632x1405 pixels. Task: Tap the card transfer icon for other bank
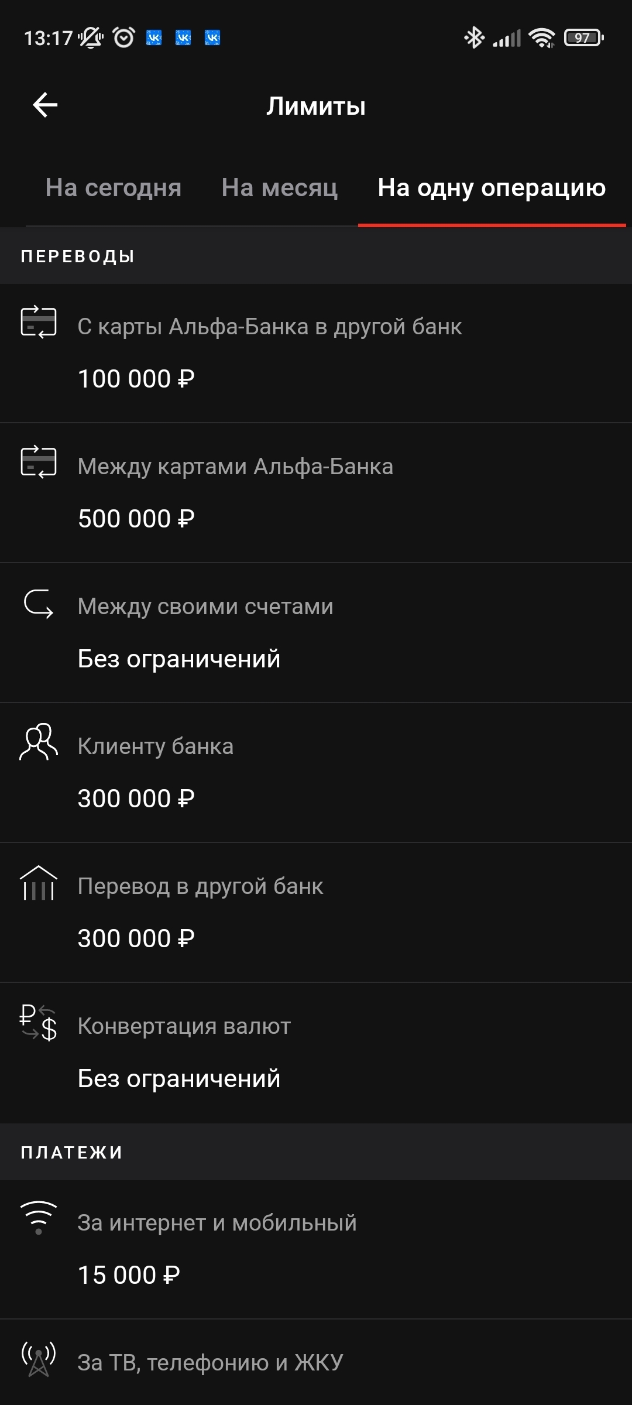point(39,322)
